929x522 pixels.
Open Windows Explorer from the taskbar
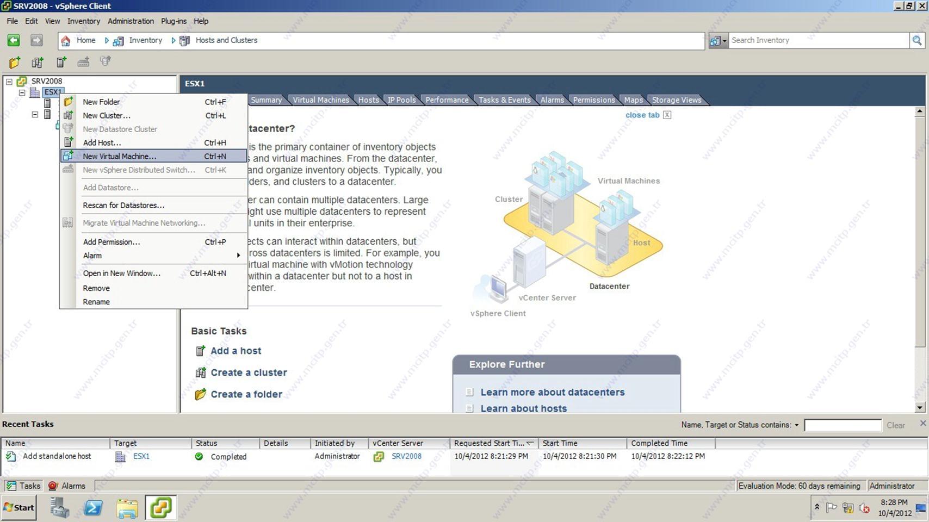pos(127,507)
